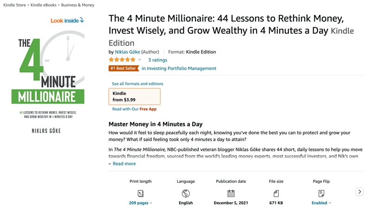
Task: Open Investing Portfolio Management category link
Action: click(x=179, y=68)
